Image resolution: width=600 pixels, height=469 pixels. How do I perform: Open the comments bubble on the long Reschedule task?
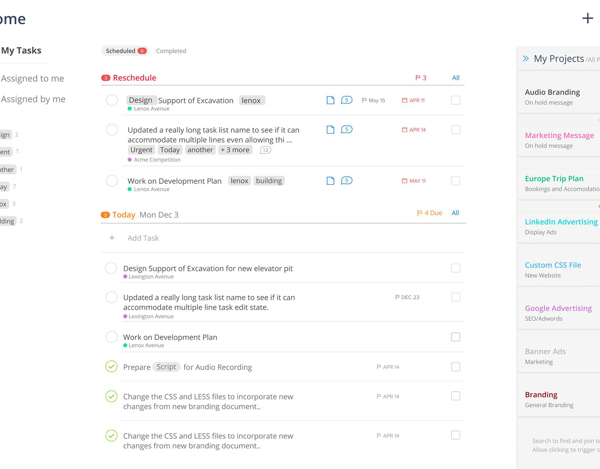347,130
